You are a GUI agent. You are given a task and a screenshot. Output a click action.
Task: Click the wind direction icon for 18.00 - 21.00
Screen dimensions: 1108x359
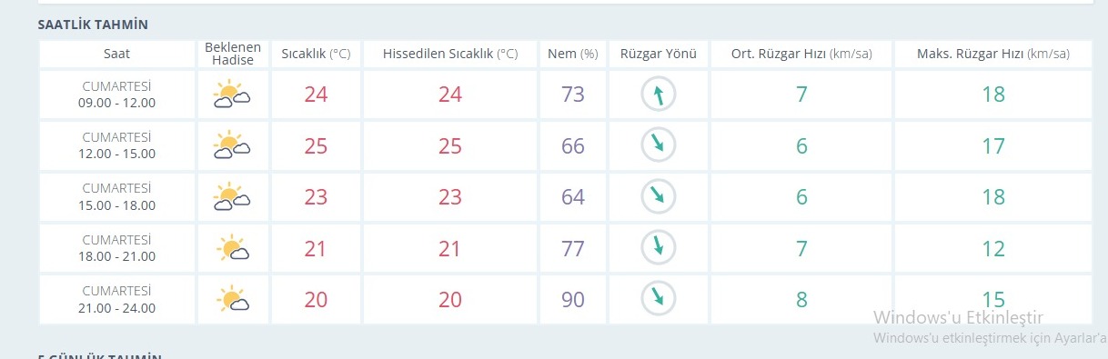(659, 247)
